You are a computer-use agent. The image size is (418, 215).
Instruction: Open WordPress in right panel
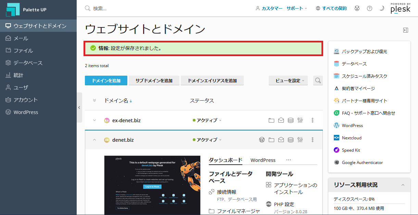point(348,125)
